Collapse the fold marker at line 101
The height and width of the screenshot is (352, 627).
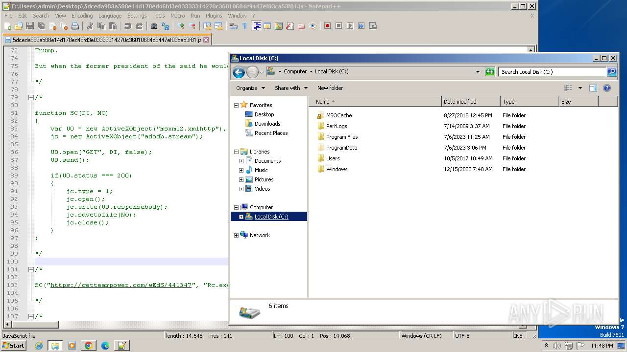click(31, 269)
